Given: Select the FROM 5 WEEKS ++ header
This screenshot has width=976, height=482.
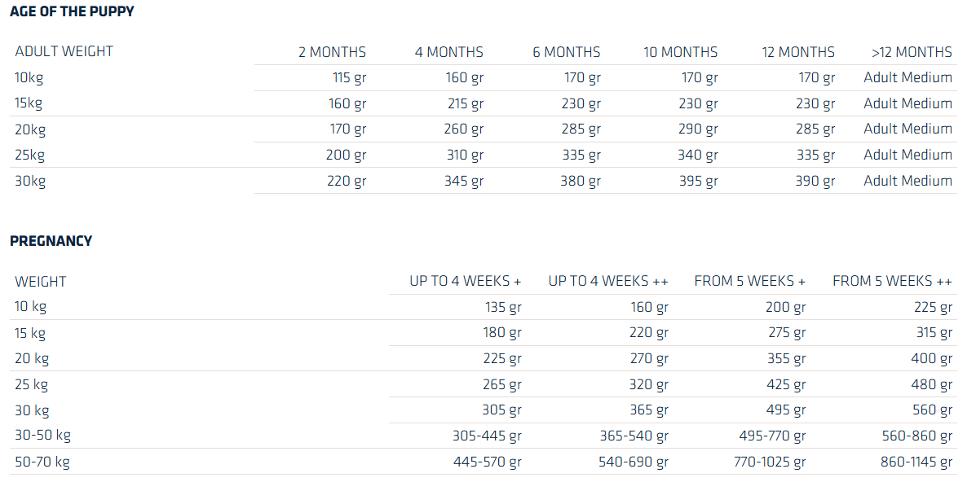Looking at the screenshot, I should [892, 281].
